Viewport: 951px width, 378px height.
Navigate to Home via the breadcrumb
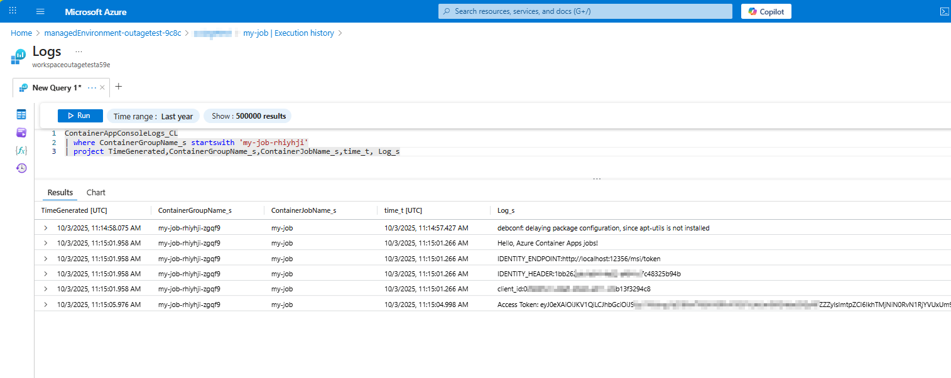click(21, 33)
